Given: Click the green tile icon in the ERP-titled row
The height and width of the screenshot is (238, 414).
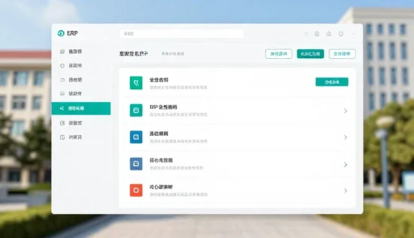Looking at the screenshot, I should pyautogui.click(x=136, y=111).
